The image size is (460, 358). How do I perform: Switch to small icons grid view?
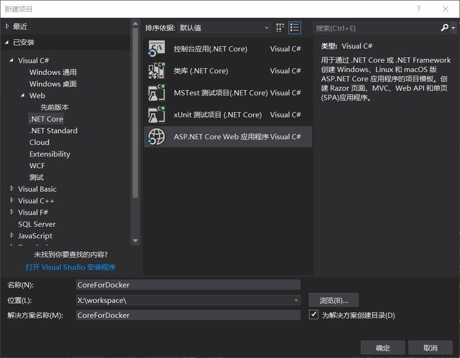click(x=280, y=28)
